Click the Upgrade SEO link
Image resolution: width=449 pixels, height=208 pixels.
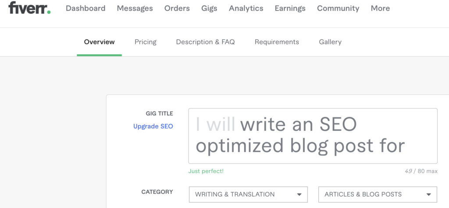(x=153, y=126)
